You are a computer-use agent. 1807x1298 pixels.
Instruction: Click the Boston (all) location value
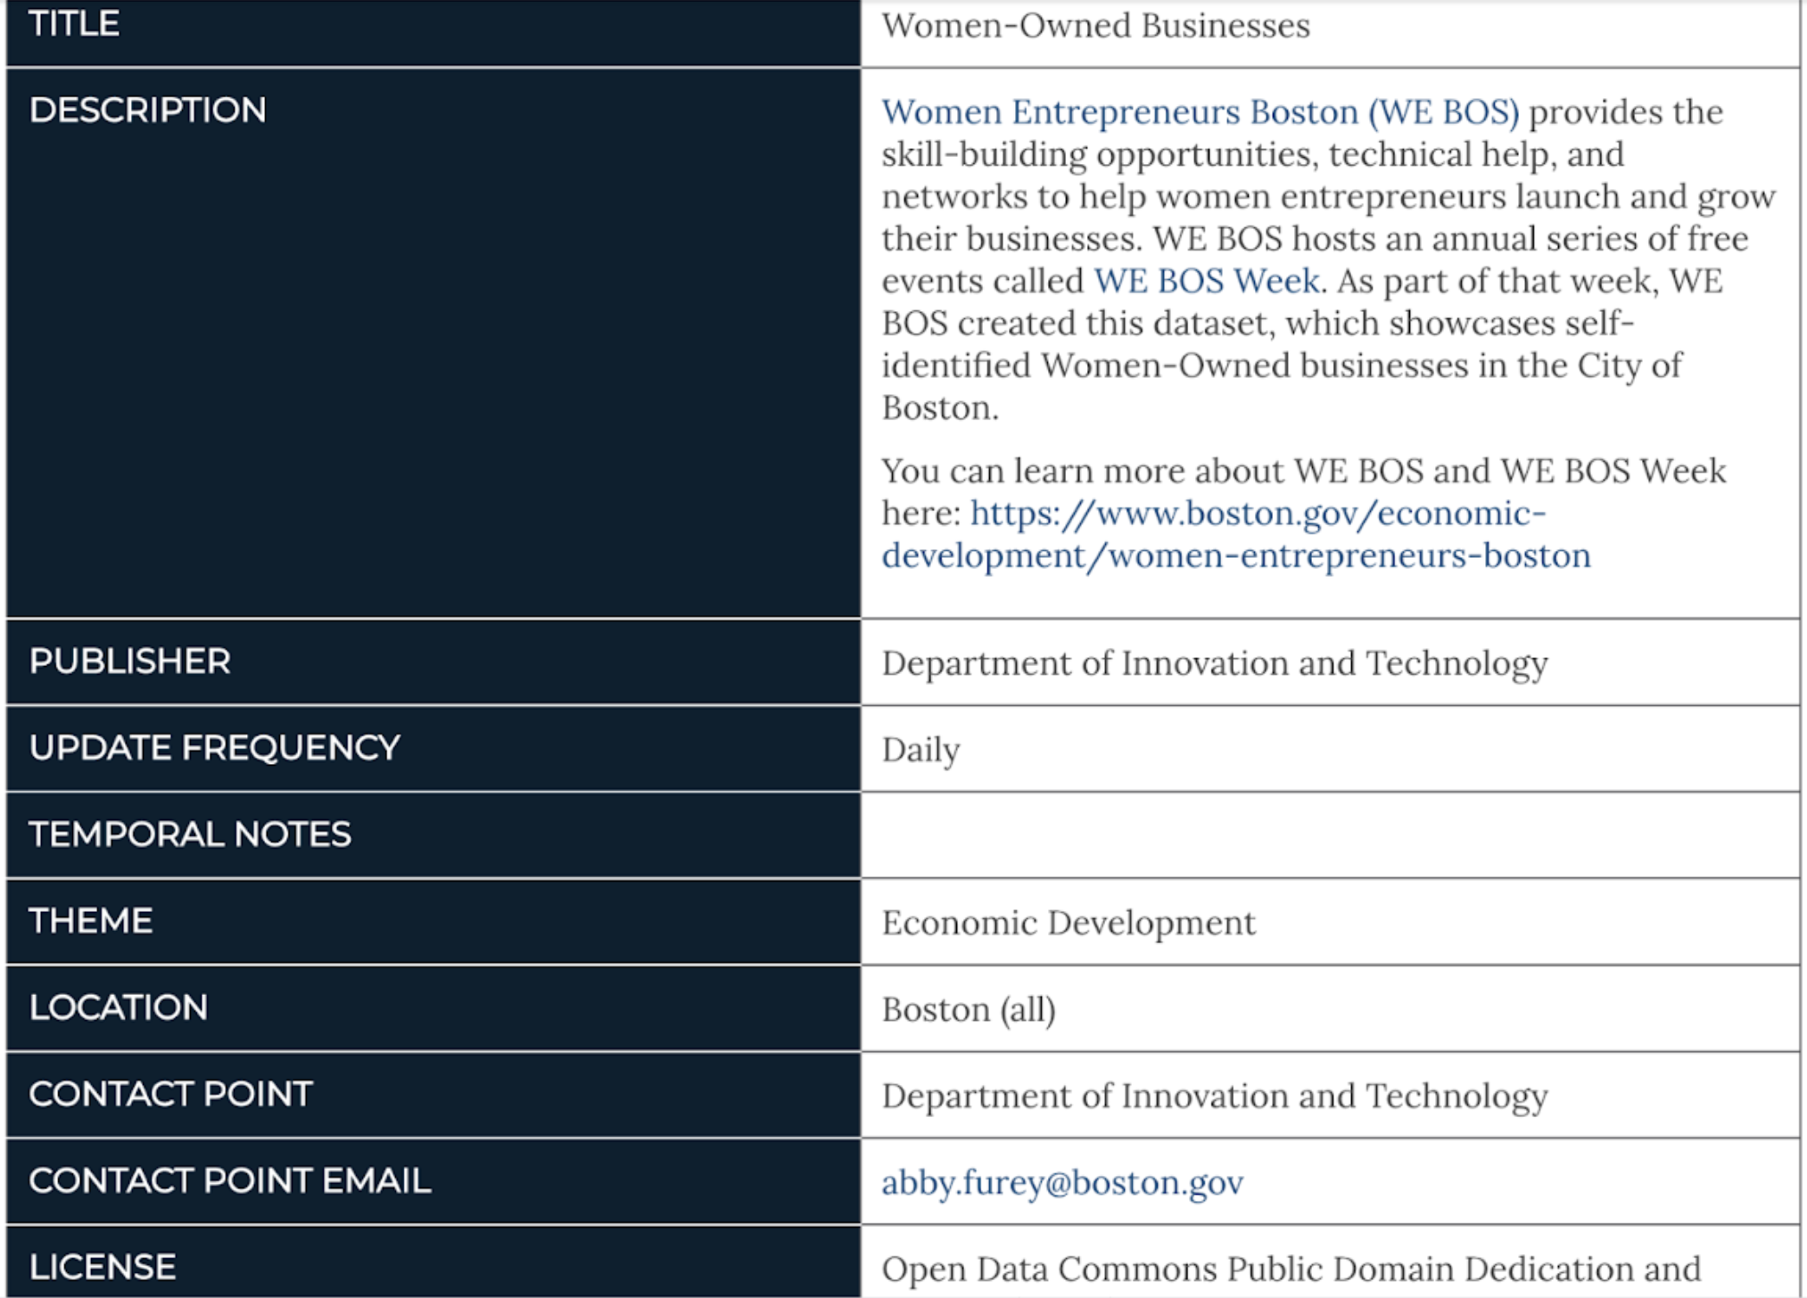point(969,1009)
